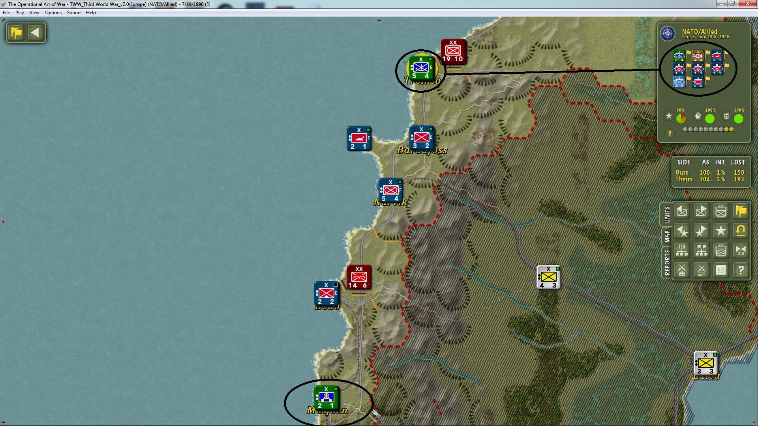Go to next formation star-arrow button

coord(702,231)
